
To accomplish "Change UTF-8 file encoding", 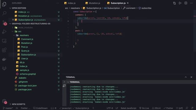I will [110, 108].
